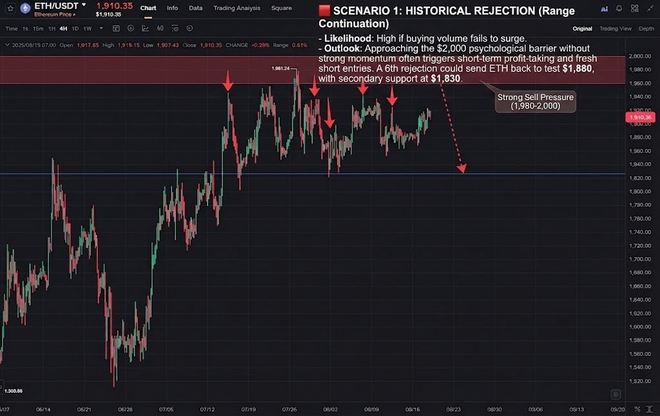The image size is (660, 416).
Task: Click the collapse fullscreen arrows icon
Action: tap(650, 8)
